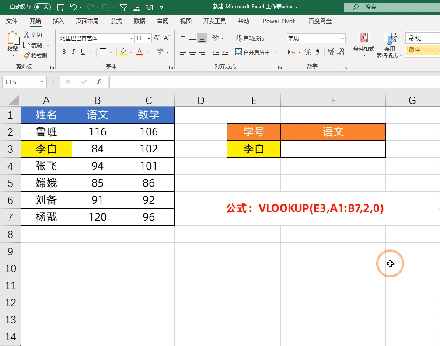The image size is (440, 346).
Task: Click the Save icon in the quick access toolbar
Action: coord(61,7)
